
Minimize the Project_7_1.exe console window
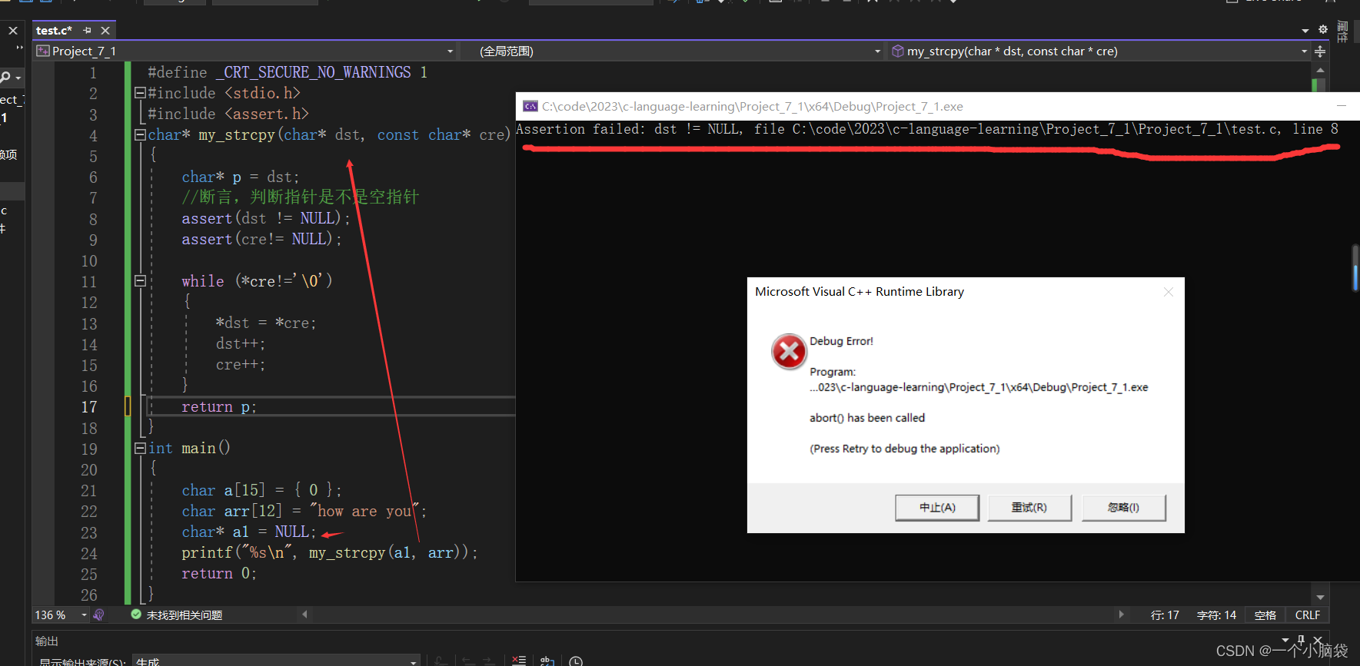pos(1342,106)
